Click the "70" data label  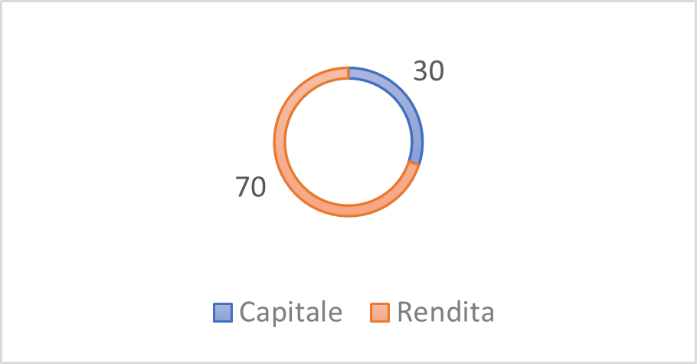(x=250, y=188)
